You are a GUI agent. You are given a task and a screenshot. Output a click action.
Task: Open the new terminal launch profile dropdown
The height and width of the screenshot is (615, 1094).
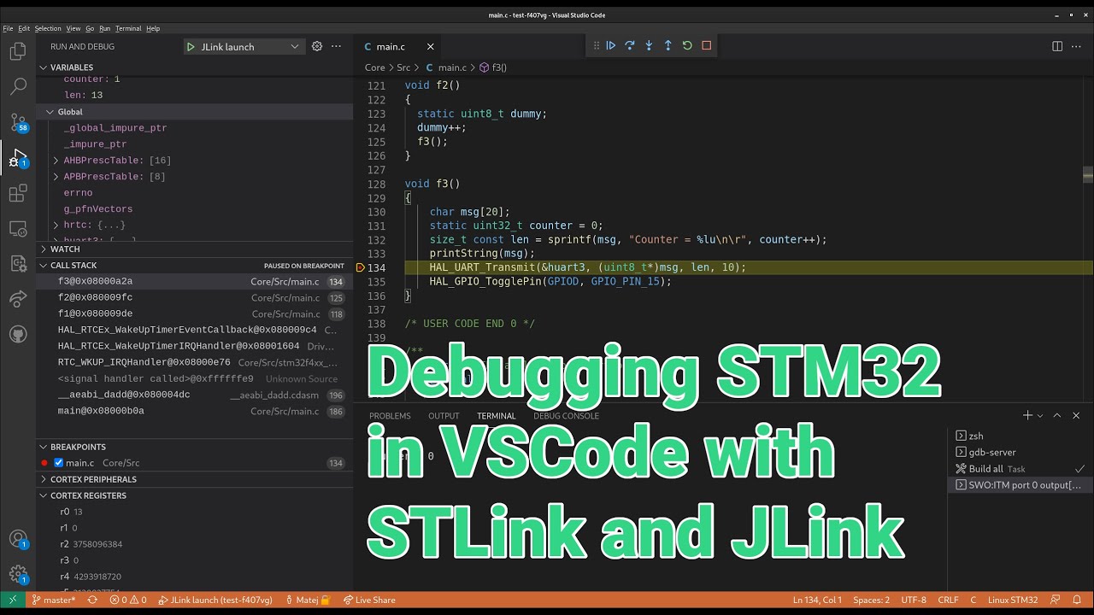pos(1040,416)
